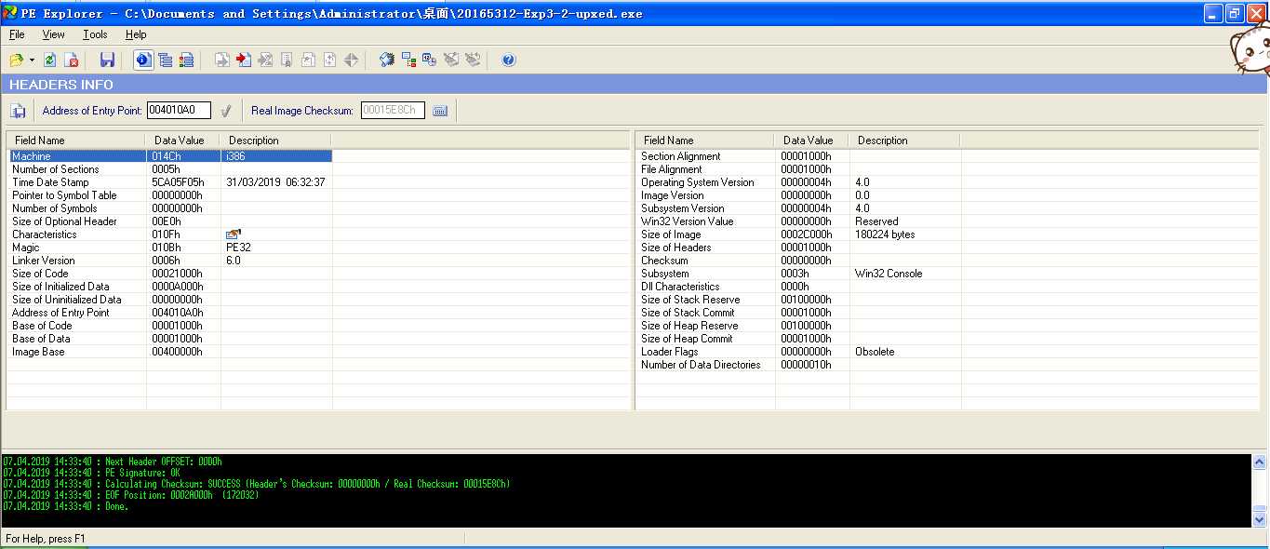Select the Dll Characteristics row
The width and height of the screenshot is (1270, 549).
coord(799,287)
